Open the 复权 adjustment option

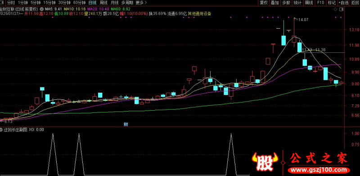(264, 3)
